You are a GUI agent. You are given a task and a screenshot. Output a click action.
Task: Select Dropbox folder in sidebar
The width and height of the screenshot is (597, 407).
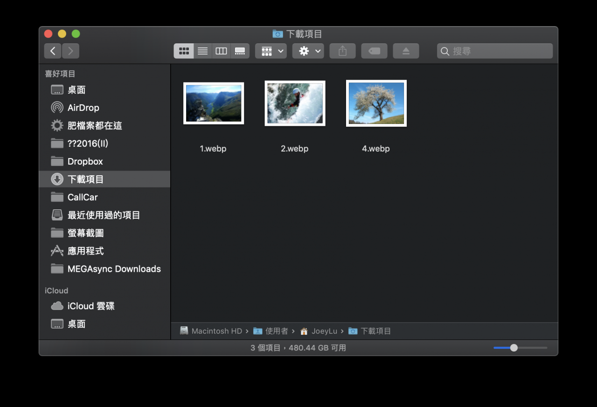[85, 161]
